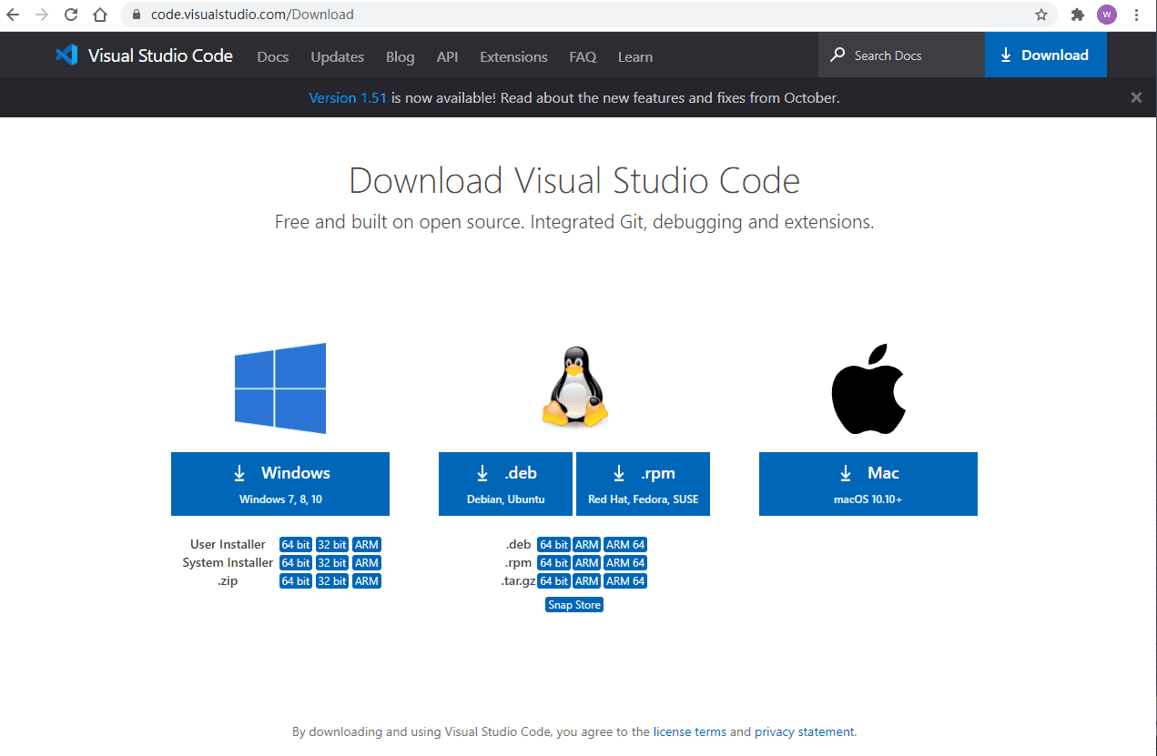The image size is (1157, 756).
Task: Click the Search Docs field
Action: 901,55
